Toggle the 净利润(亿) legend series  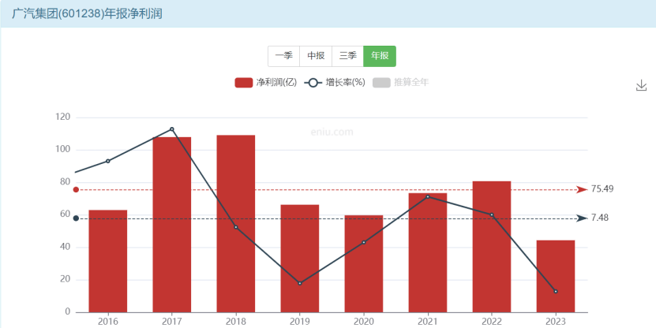pyautogui.click(x=266, y=82)
